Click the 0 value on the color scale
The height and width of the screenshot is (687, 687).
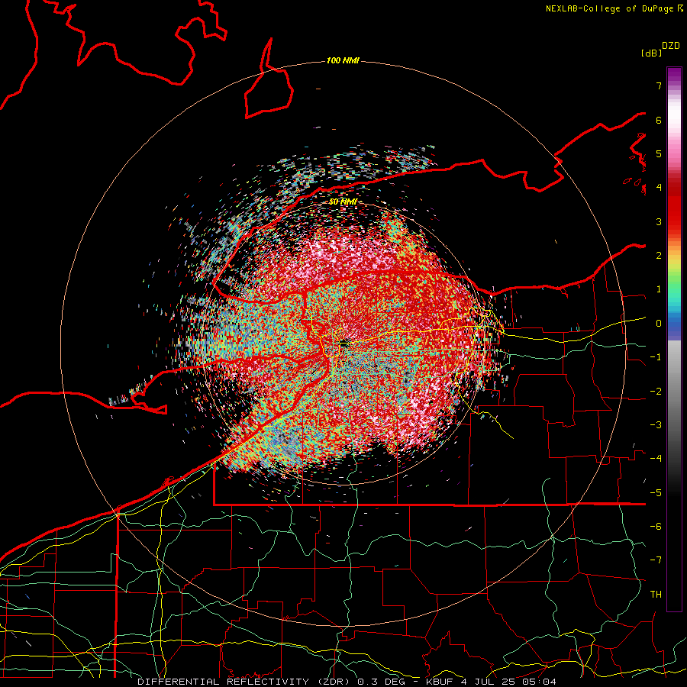tap(659, 324)
